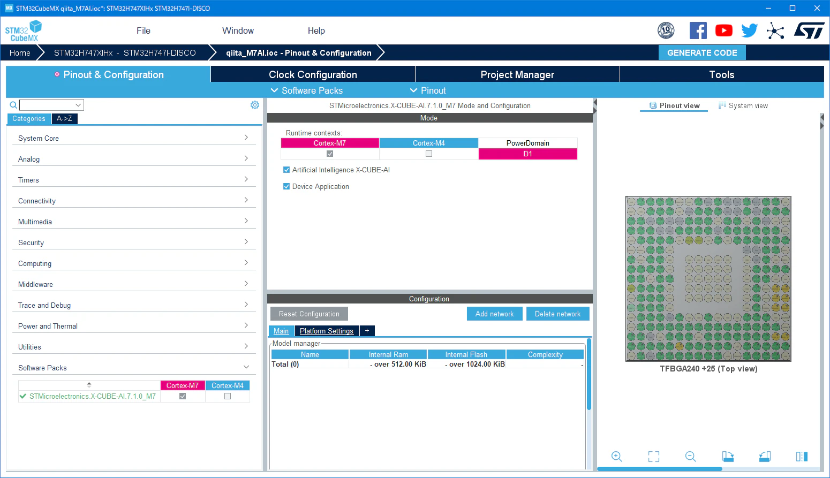830x478 pixels.
Task: Expand the Utilities category
Action: tap(134, 347)
